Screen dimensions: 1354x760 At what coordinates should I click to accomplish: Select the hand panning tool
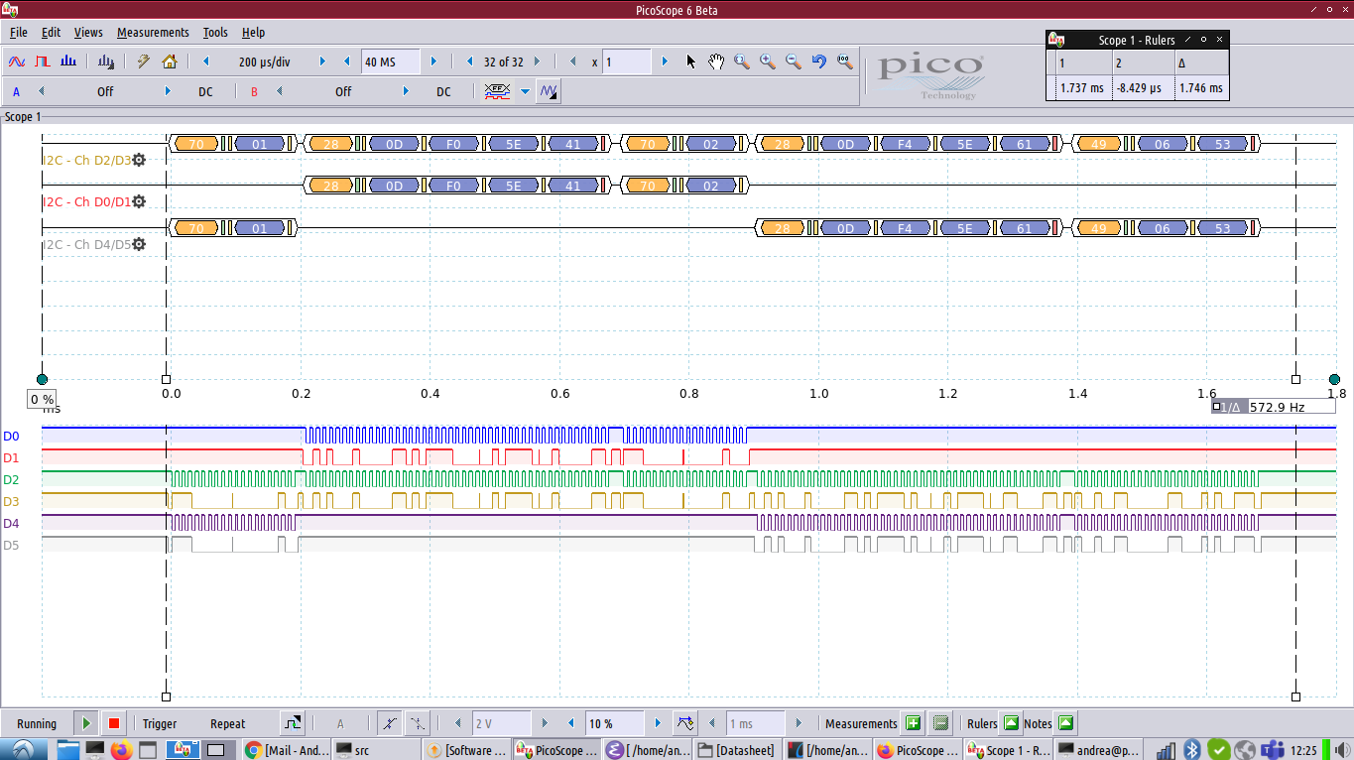click(716, 61)
